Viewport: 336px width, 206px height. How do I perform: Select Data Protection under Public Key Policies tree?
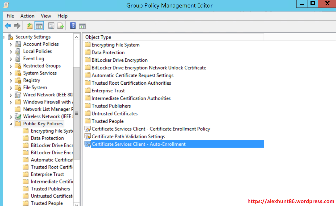tap(47, 138)
